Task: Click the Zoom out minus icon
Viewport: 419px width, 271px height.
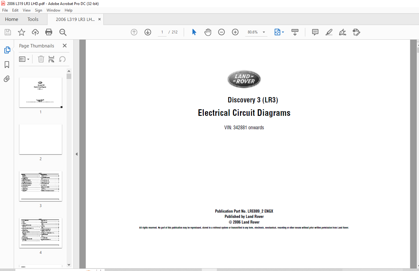Action: 222,32
